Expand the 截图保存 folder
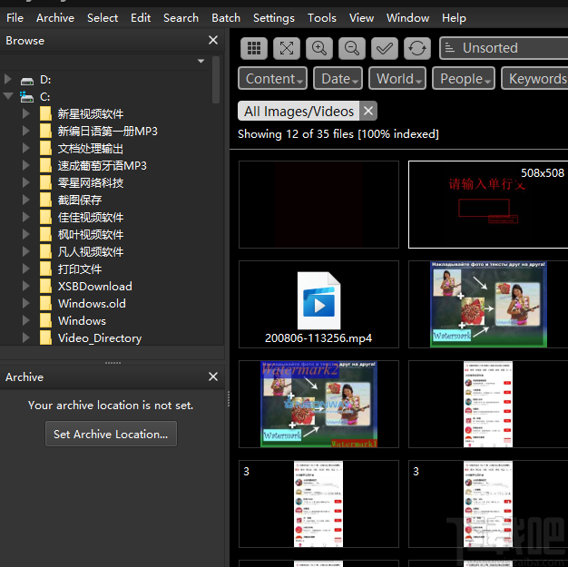Screen dimensions: 568x567 (x=25, y=200)
